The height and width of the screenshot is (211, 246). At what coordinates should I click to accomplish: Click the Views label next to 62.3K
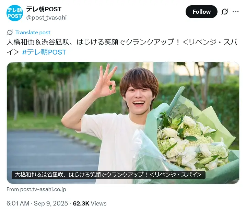[98, 203]
